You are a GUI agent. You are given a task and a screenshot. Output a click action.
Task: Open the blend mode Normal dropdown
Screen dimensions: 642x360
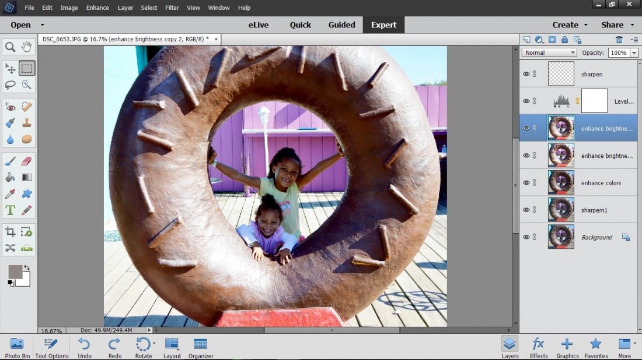[549, 52]
